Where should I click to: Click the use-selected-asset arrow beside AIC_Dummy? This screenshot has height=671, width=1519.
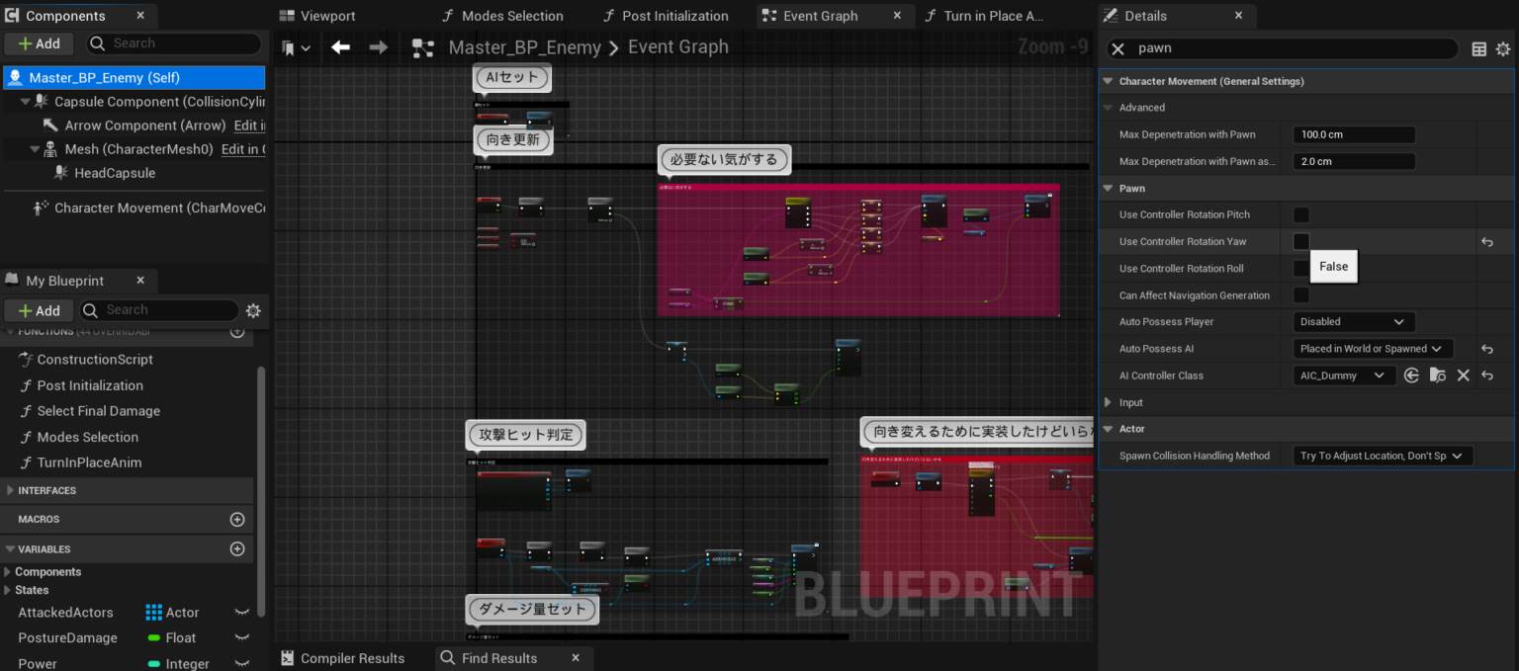(1411, 375)
